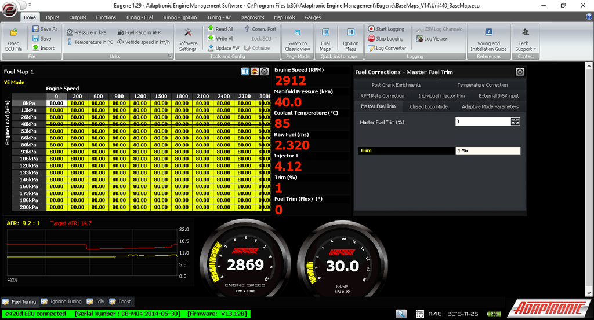Click the options icon in the Fuel Corrections header
Image resolution: width=594 pixels, height=320 pixels.
coord(520,72)
